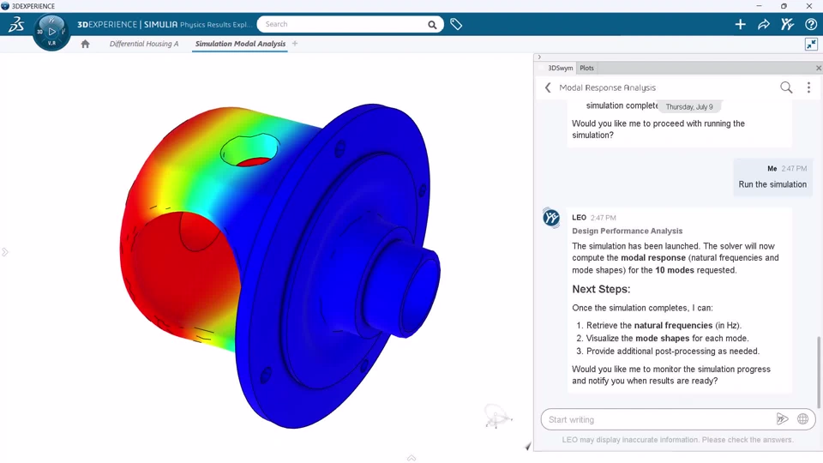Switch to the 3DSwym panel tab
The height and width of the screenshot is (463, 823).
(560, 69)
